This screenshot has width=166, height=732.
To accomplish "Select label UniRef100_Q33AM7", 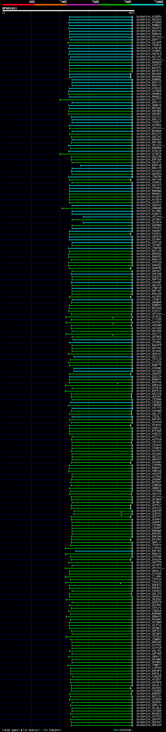I will coord(149,240).
